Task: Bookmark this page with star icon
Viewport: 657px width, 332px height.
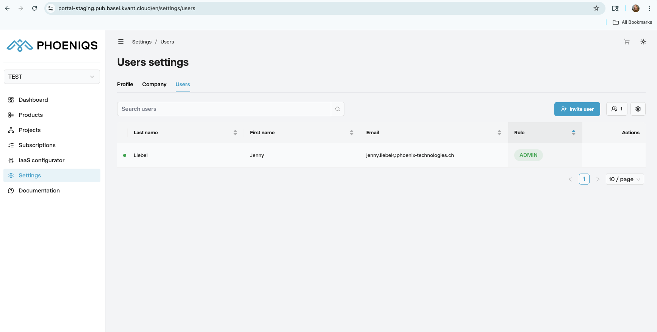Action: click(596, 8)
